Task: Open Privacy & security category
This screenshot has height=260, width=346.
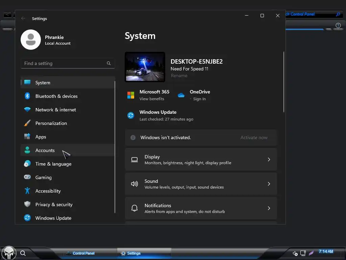Action: 68,204
